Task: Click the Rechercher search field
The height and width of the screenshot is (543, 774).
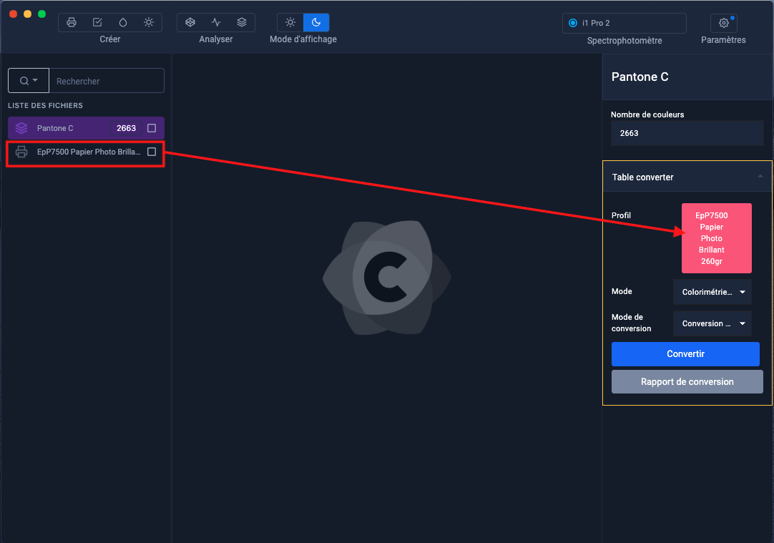Action: (107, 80)
